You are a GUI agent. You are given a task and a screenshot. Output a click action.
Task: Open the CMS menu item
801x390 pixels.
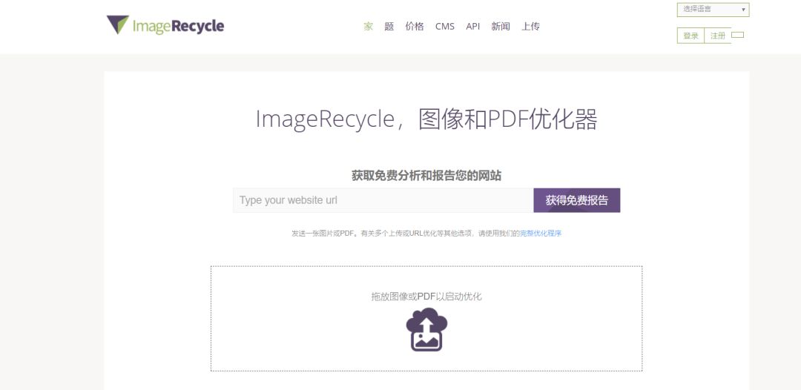[444, 27]
